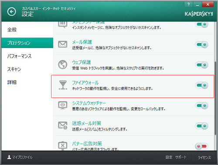Toggle the システムウォッチャー switch
The height and width of the screenshot is (165, 218).
coord(202,105)
